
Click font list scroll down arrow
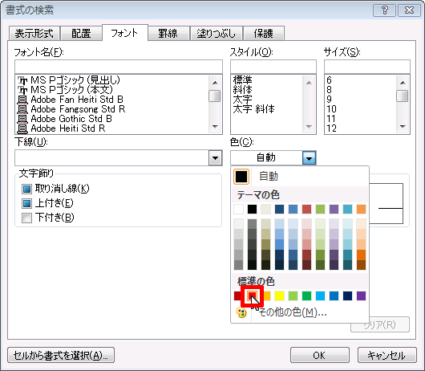pos(216,126)
